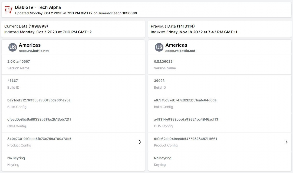The image size is (293, 173).
Task: Open current Product Config 840e7301… row
Action: coord(73,142)
